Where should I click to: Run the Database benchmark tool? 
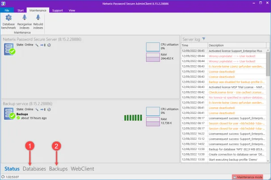click(x=8, y=22)
